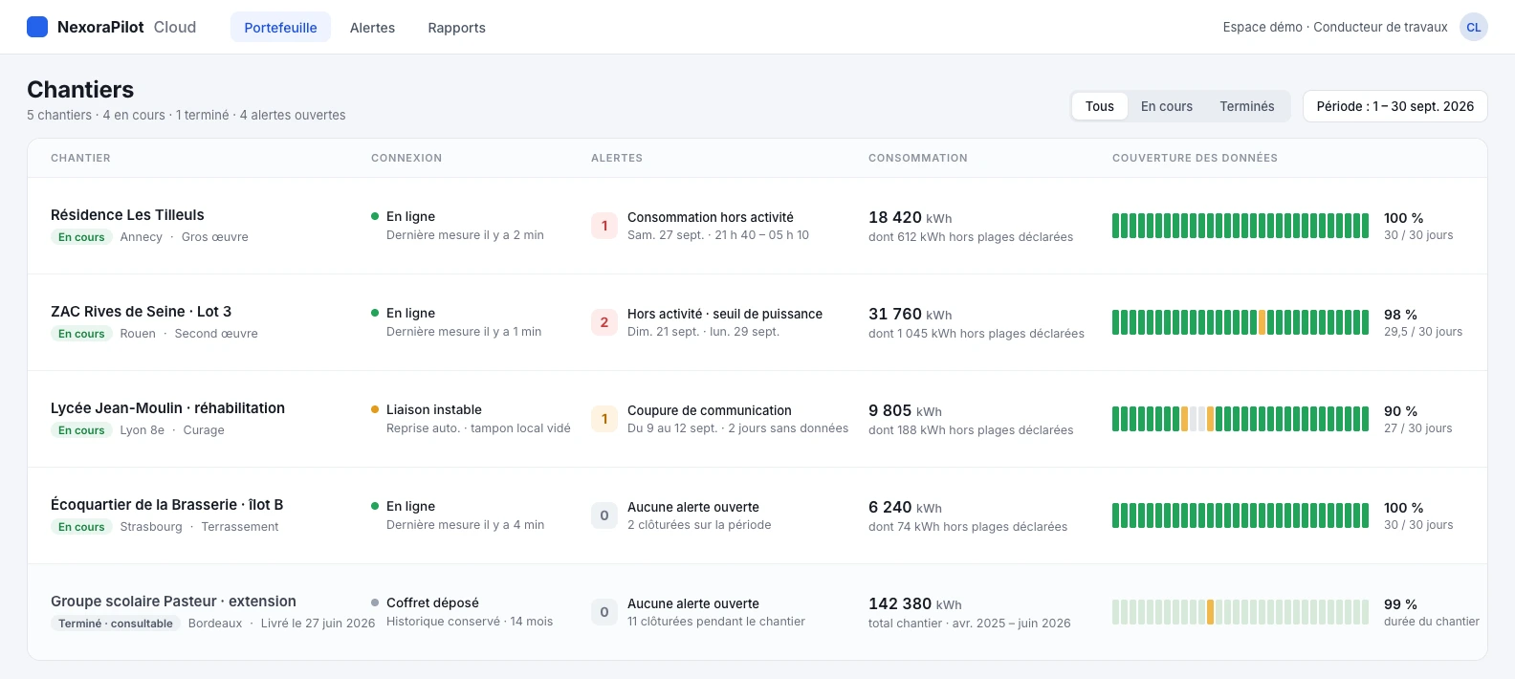The width and height of the screenshot is (1515, 679).
Task: Open the CL user avatar
Action: pyautogui.click(x=1474, y=27)
